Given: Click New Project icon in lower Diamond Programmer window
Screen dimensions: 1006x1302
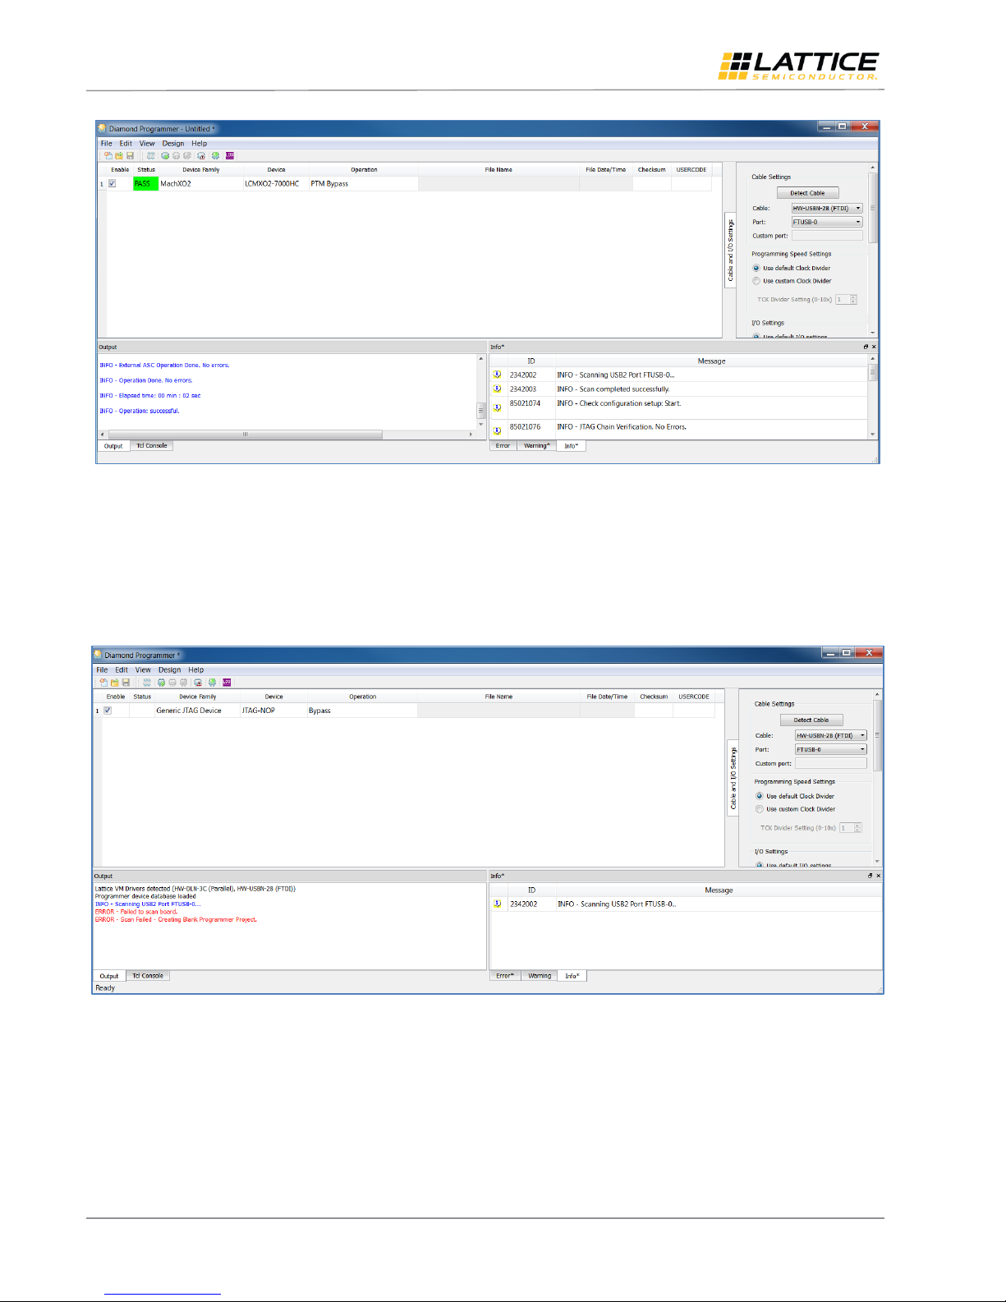Looking at the screenshot, I should 103,683.
